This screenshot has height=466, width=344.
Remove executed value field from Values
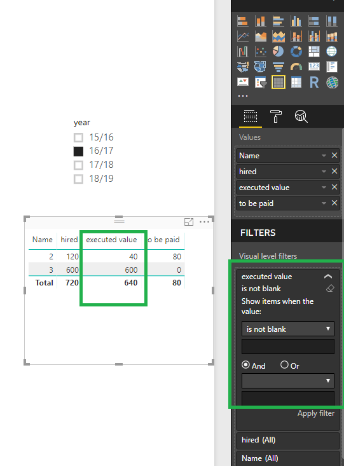tap(334, 187)
